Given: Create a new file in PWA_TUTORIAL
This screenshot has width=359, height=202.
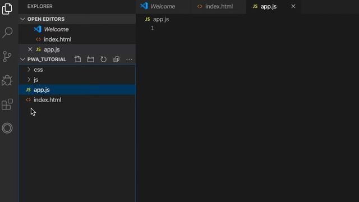Looking at the screenshot, I should click(x=77, y=59).
